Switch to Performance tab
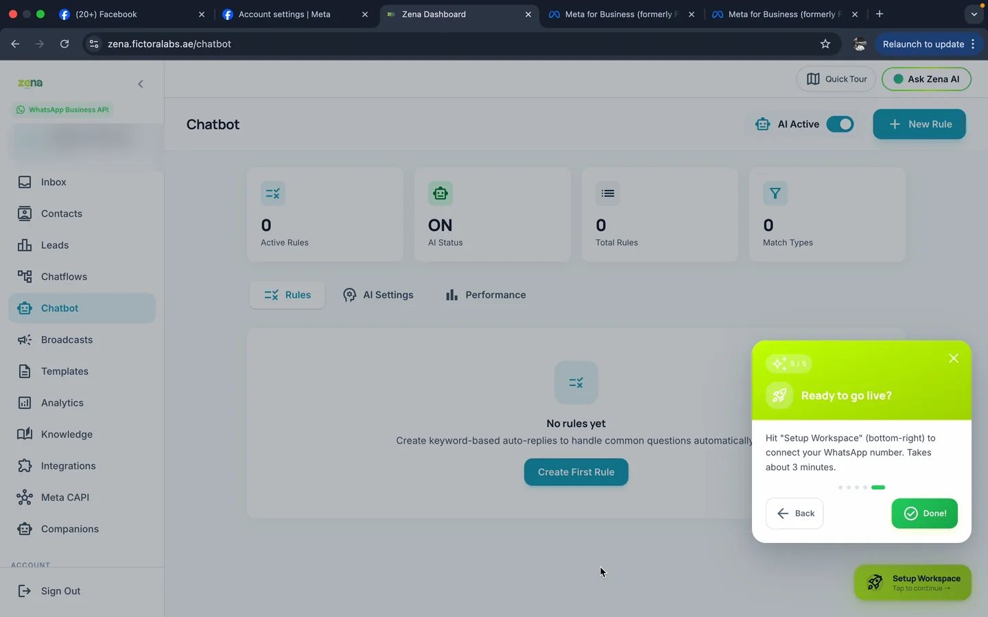 [x=486, y=295]
